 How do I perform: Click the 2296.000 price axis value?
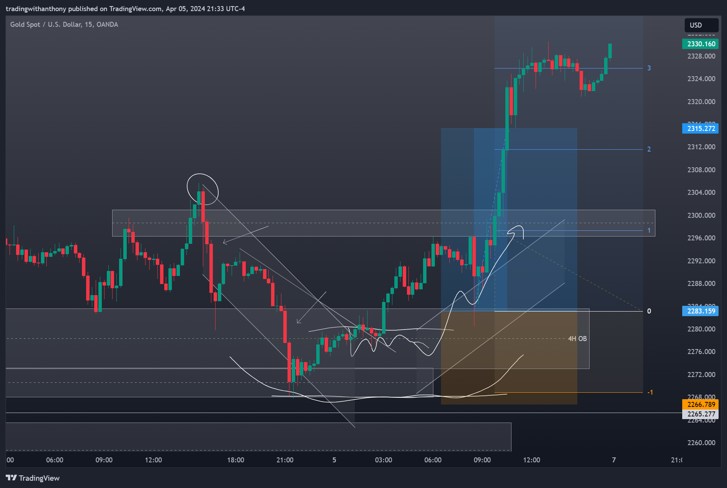701,238
